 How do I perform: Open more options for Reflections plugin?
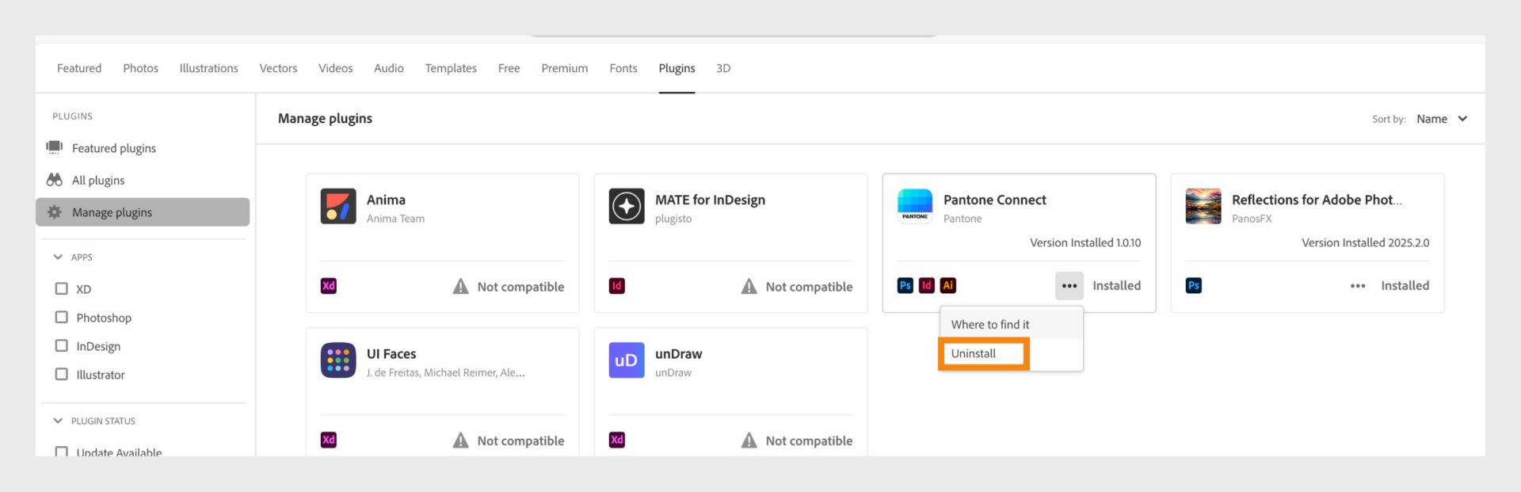(x=1358, y=286)
